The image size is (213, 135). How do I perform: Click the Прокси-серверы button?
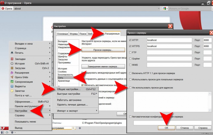tap(103, 50)
